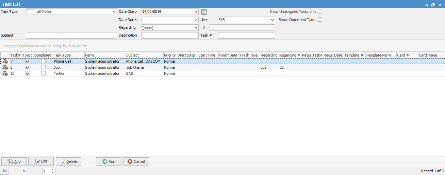445x175 pixels.
Task: Click the Run button
Action: pos(109,161)
